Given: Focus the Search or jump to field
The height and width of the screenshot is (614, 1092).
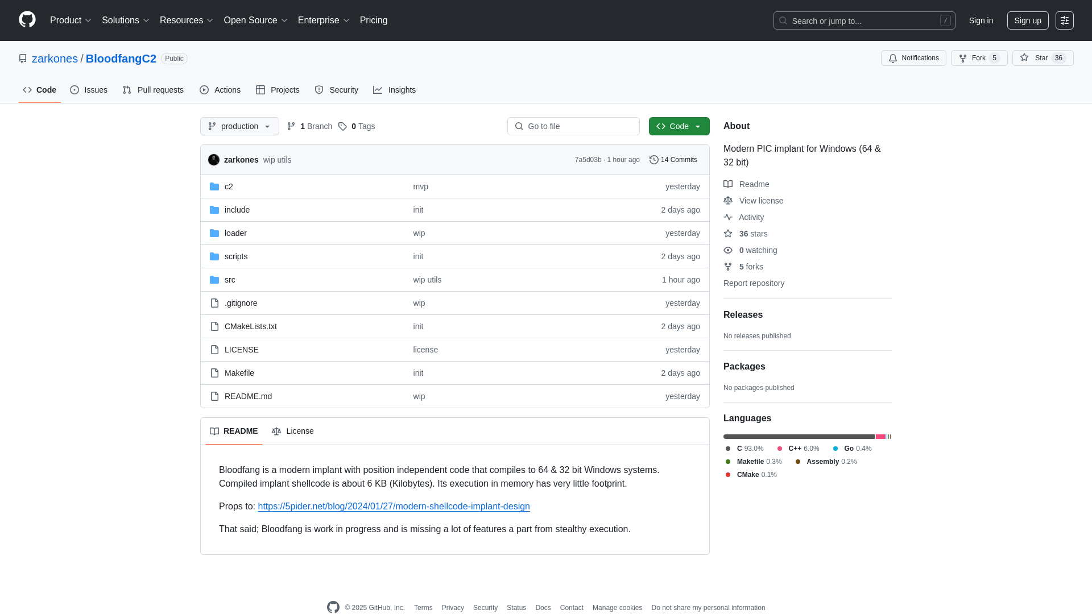Looking at the screenshot, I should (x=864, y=20).
